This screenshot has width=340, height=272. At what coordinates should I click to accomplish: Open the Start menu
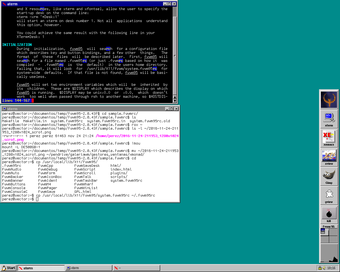tap(8, 268)
